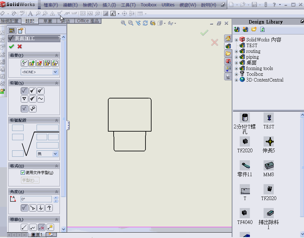The width and height of the screenshot is (304, 238).
Task: Select the Balloon annotation tool
Action: point(38,13)
